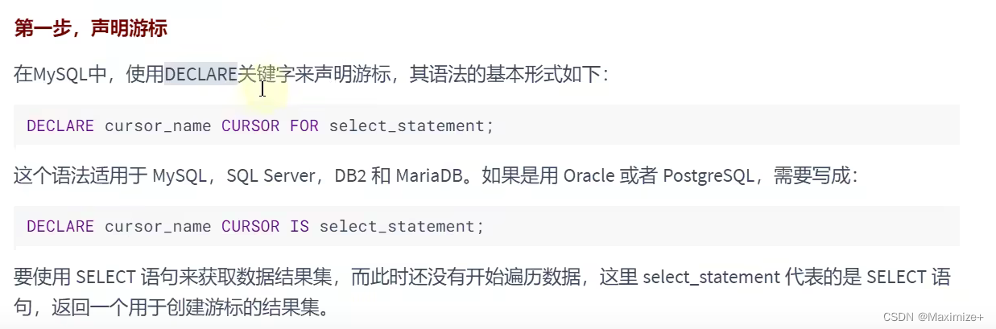
Task: Click the IS keyword in the second code block
Action: point(300,227)
